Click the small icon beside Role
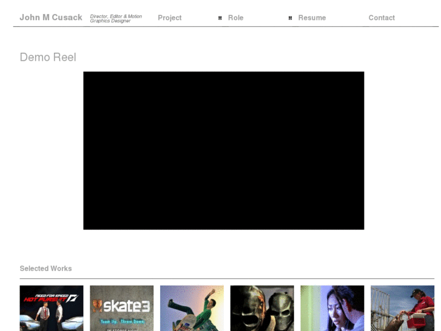Image resolution: width=441 pixels, height=331 pixels. 220,18
